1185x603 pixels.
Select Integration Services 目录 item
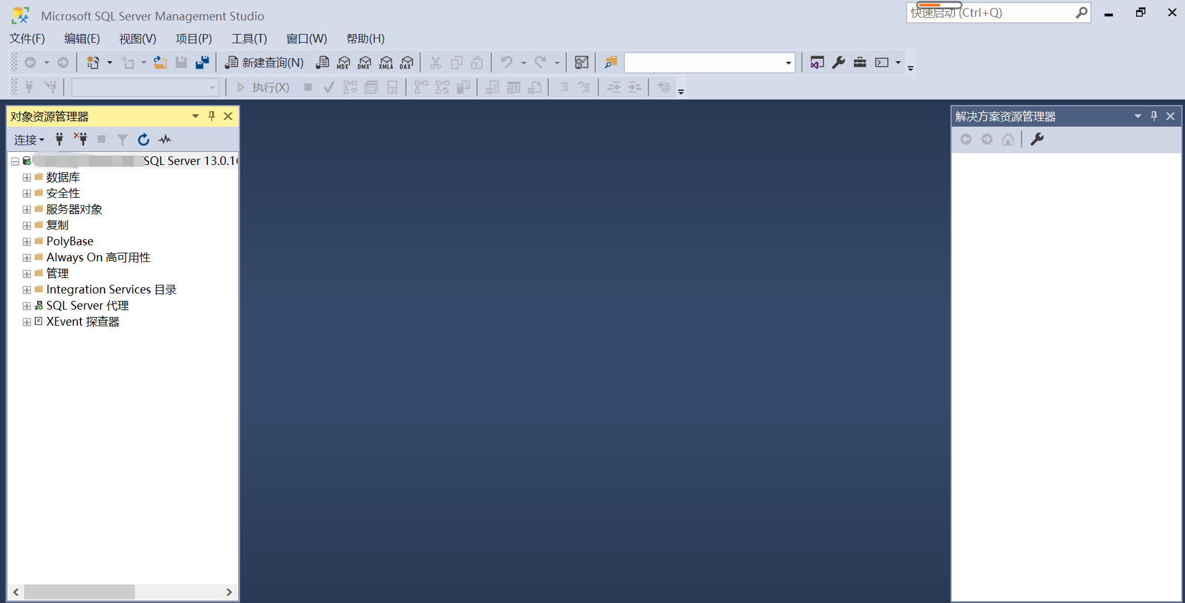111,289
